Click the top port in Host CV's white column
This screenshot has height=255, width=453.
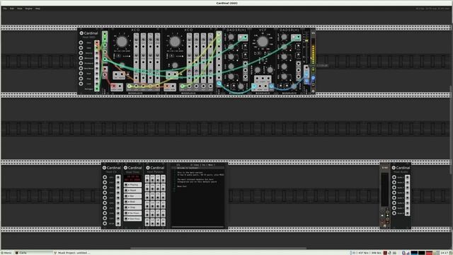pyautogui.click(x=118, y=177)
